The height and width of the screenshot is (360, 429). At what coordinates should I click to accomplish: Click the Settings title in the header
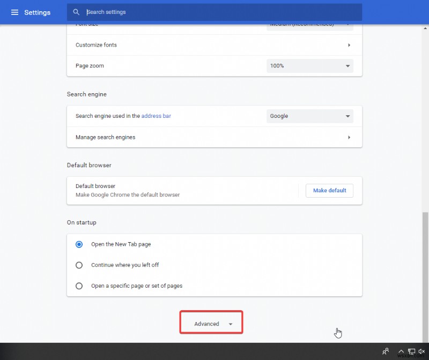point(36,12)
